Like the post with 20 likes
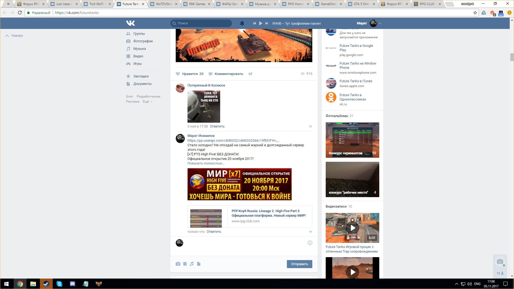 (189, 74)
